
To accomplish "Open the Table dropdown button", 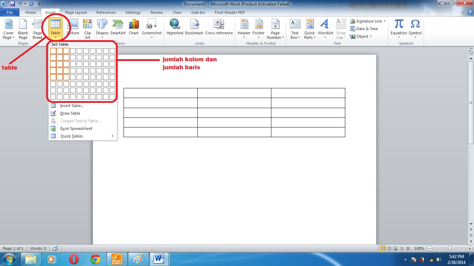I will pos(55,29).
